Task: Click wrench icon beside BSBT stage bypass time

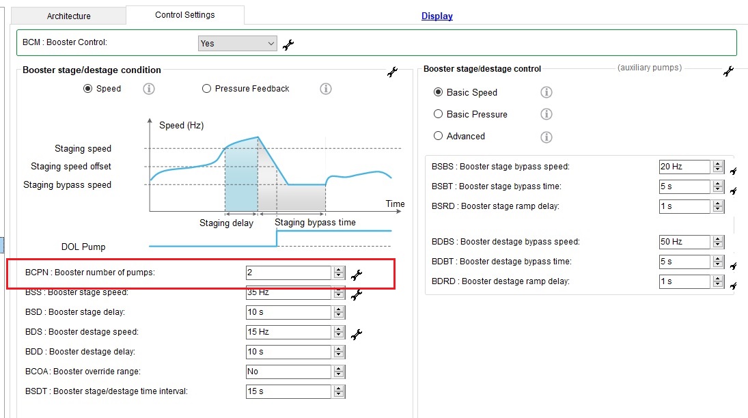Action: 733,191
